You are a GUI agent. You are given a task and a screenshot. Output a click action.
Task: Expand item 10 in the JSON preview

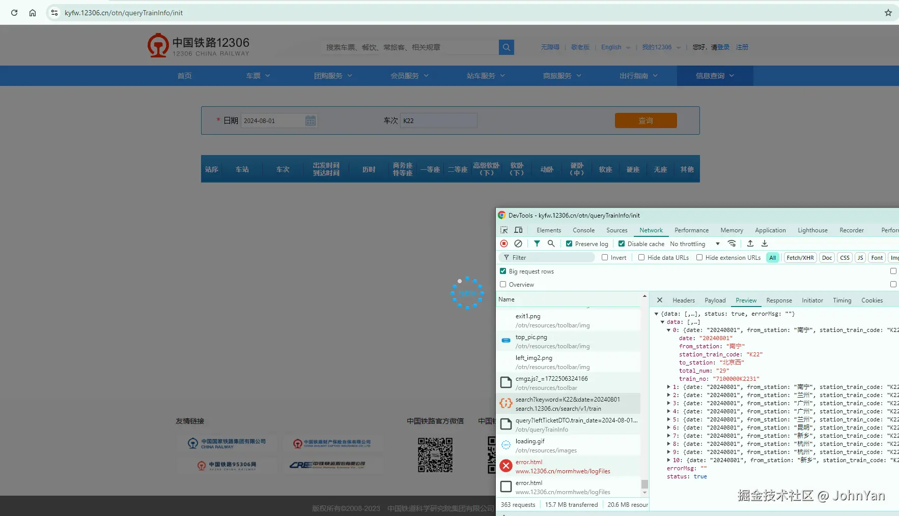(668, 460)
